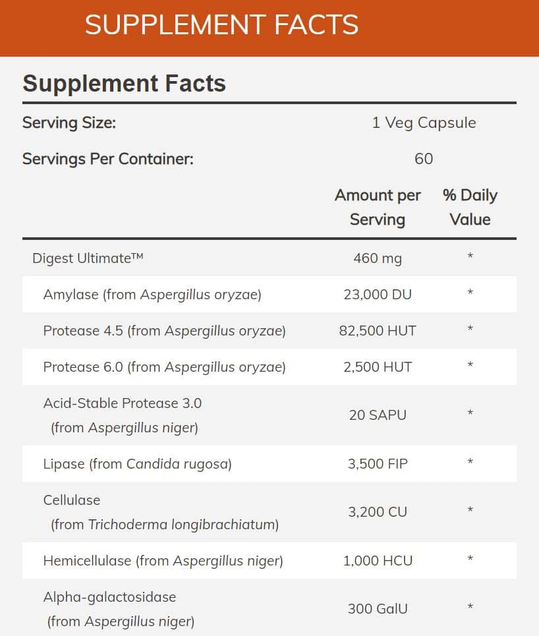Click the Amount per Serving column header
This screenshot has width=539, height=636.
coord(378,207)
